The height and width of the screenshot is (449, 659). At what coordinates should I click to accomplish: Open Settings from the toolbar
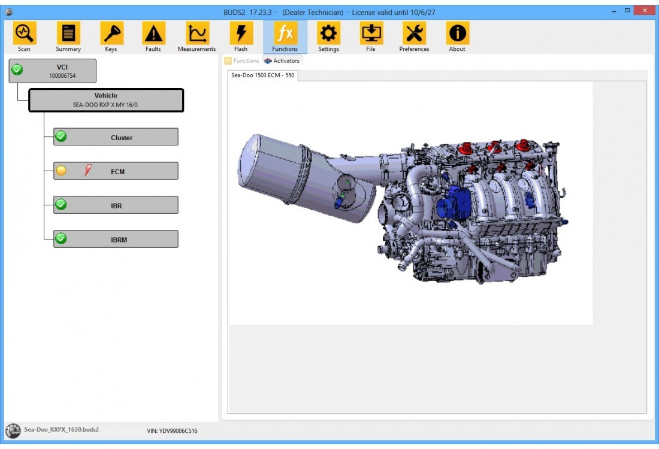point(328,35)
